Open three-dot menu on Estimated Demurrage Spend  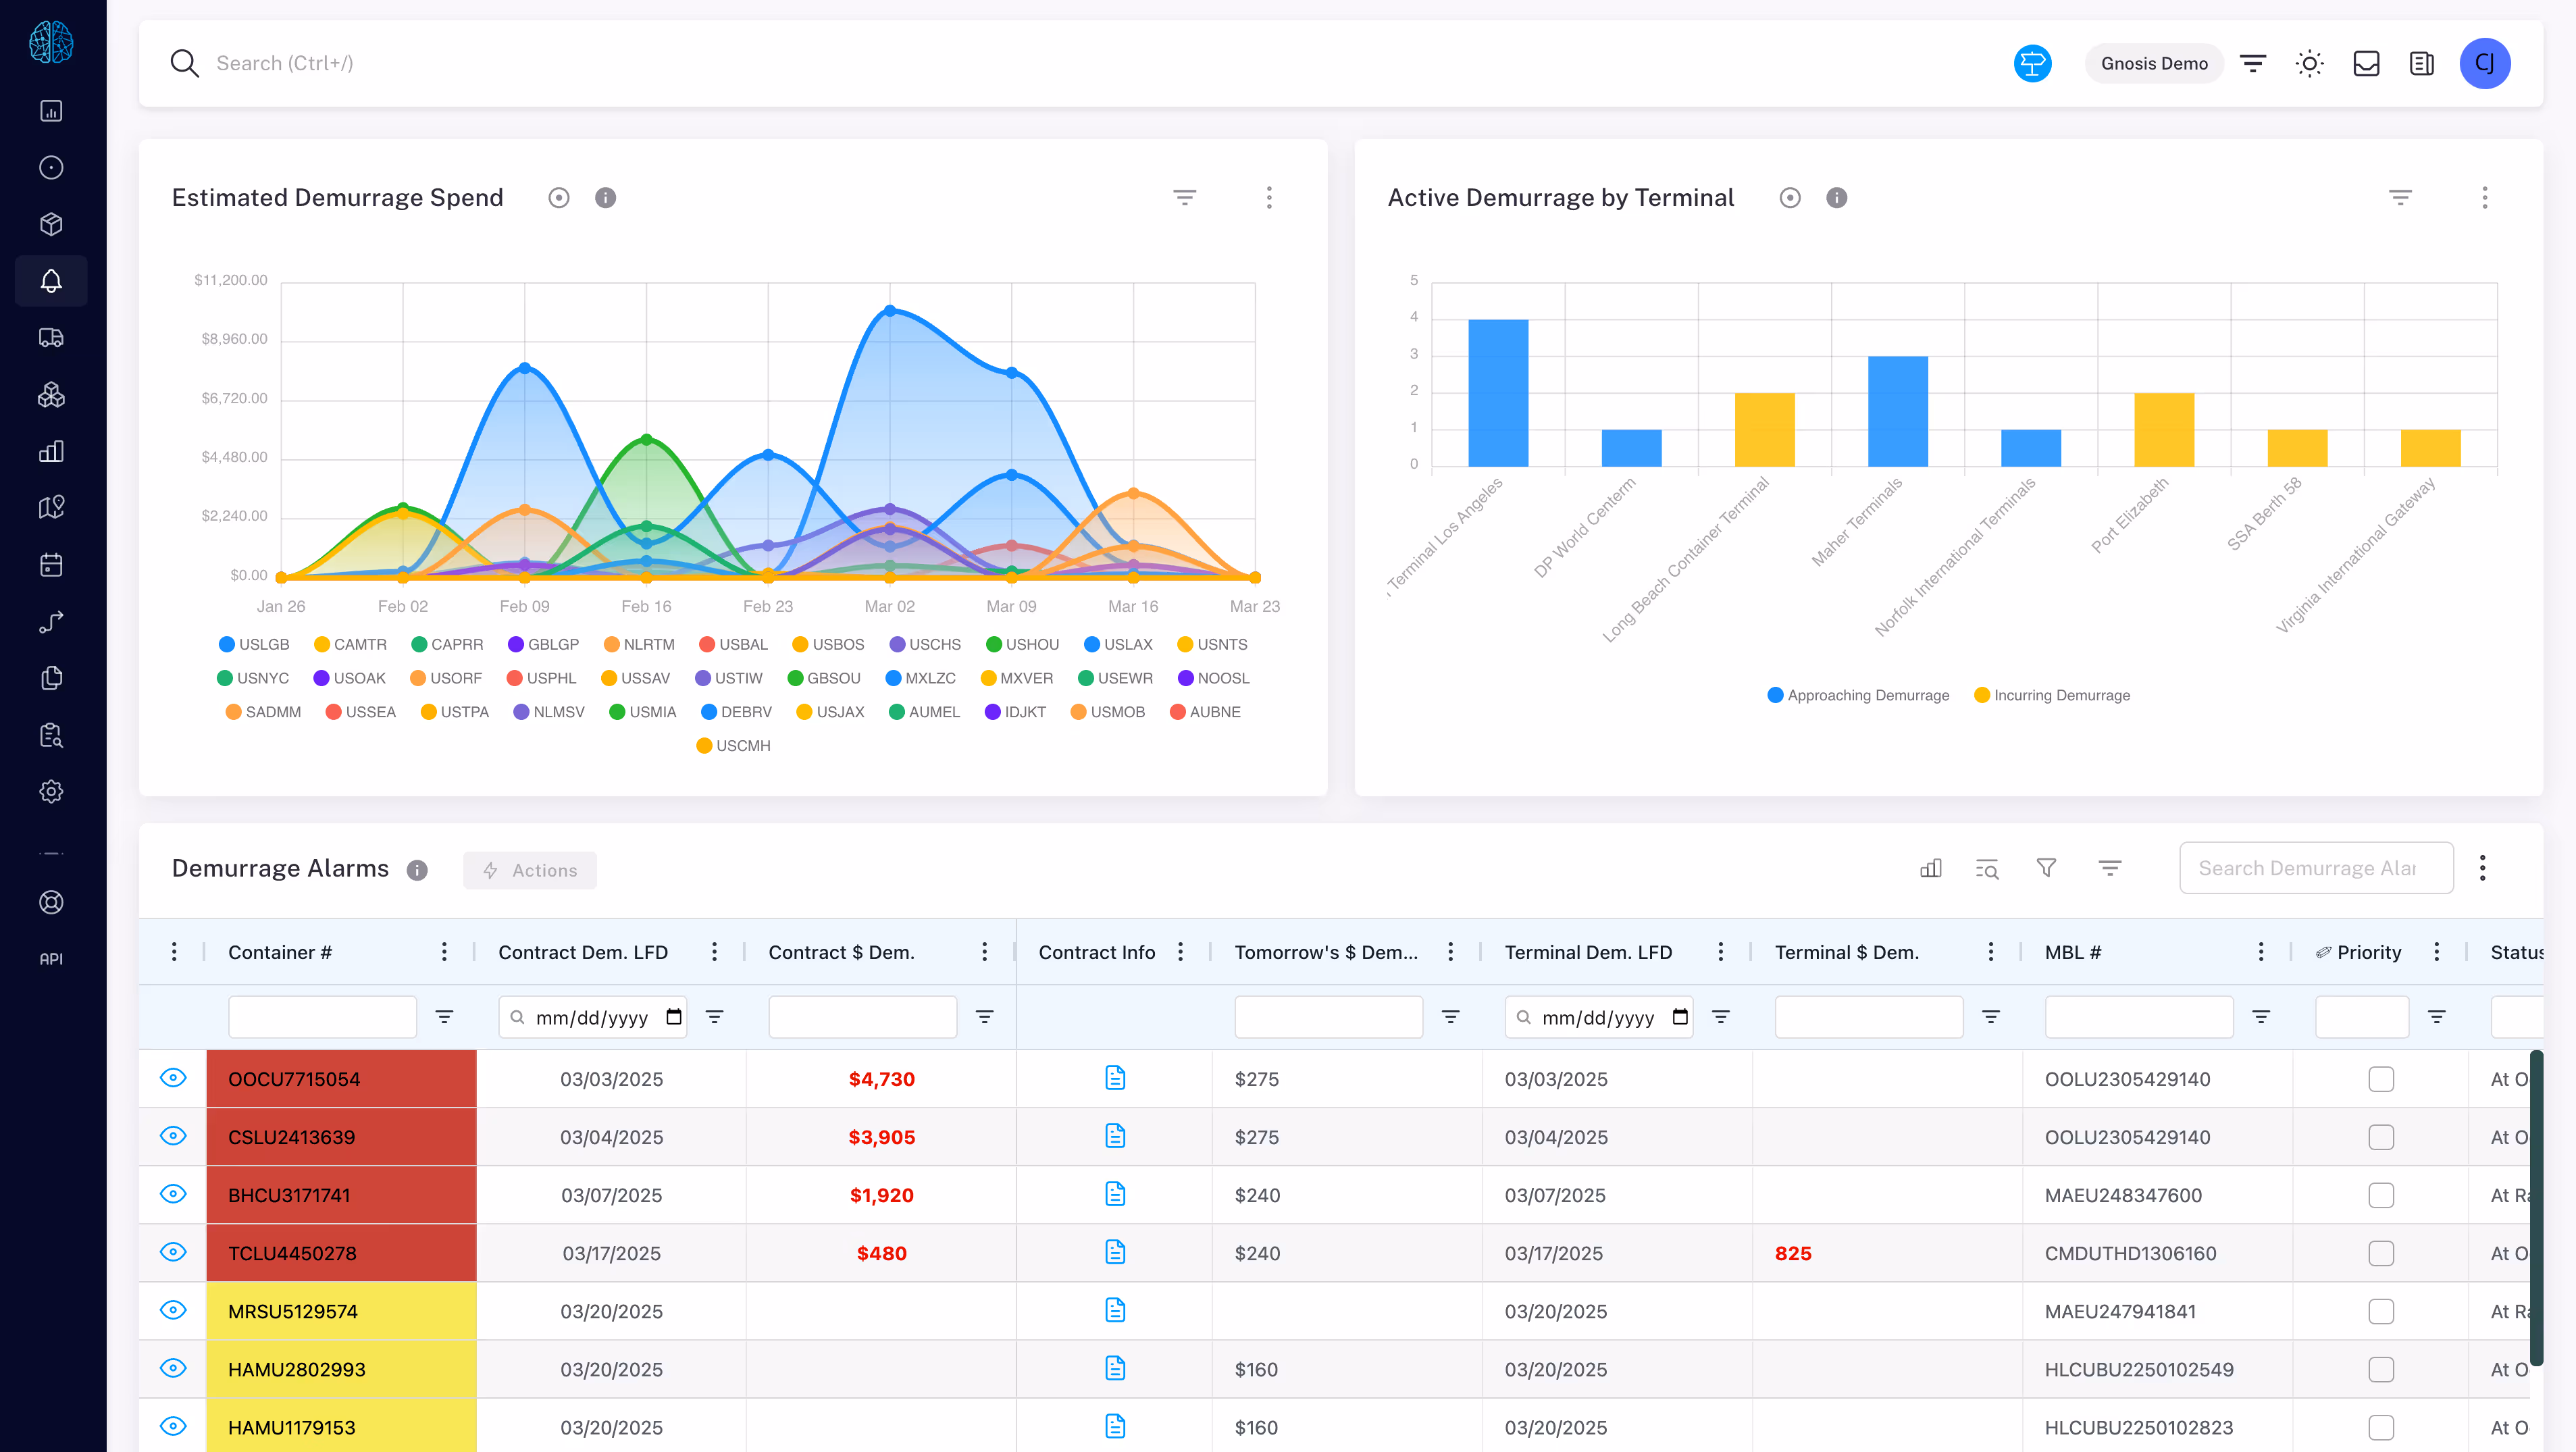pyautogui.click(x=1269, y=198)
